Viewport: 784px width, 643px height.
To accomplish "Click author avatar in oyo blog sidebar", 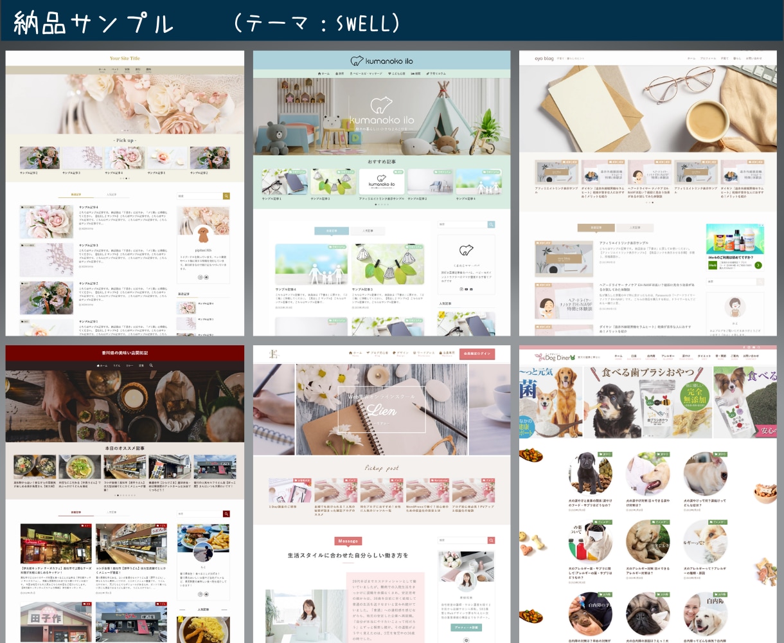I will tap(735, 307).
